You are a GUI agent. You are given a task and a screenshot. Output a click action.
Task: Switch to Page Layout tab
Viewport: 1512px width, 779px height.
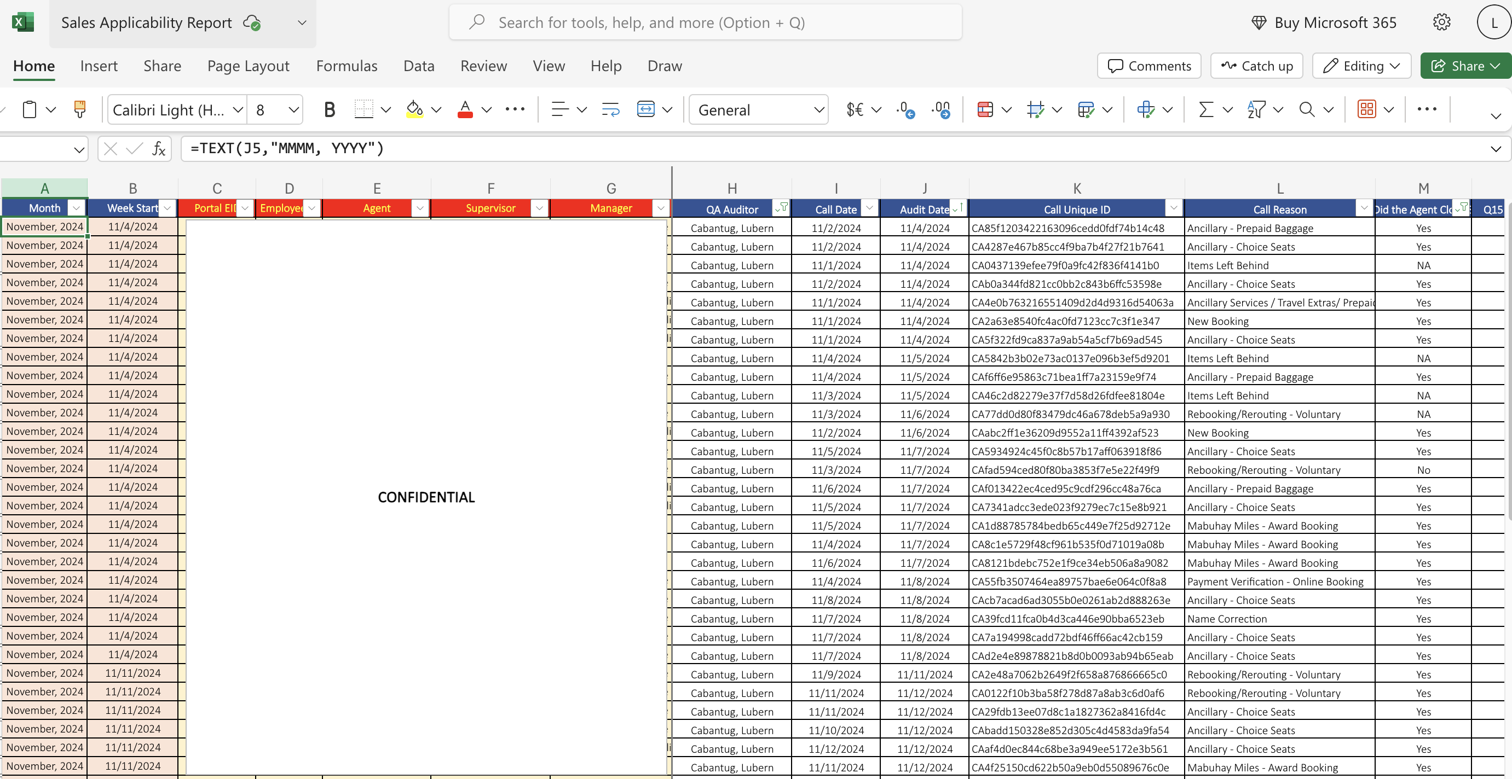249,66
